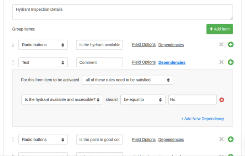Delete the Comment item with X icon
The image size is (245, 156).
221,62
